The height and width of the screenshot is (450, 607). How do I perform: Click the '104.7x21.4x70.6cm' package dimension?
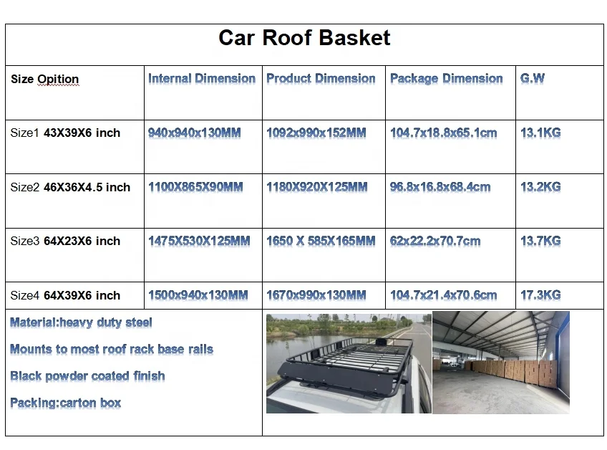(444, 295)
